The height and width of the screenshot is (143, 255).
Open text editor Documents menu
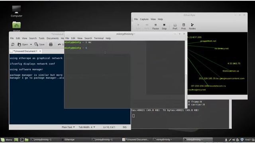click(x=53, y=38)
